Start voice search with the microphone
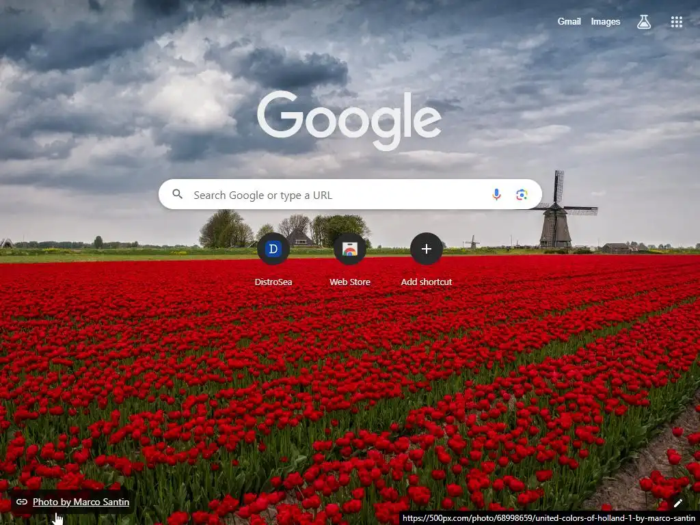The height and width of the screenshot is (525, 700). pos(496,195)
